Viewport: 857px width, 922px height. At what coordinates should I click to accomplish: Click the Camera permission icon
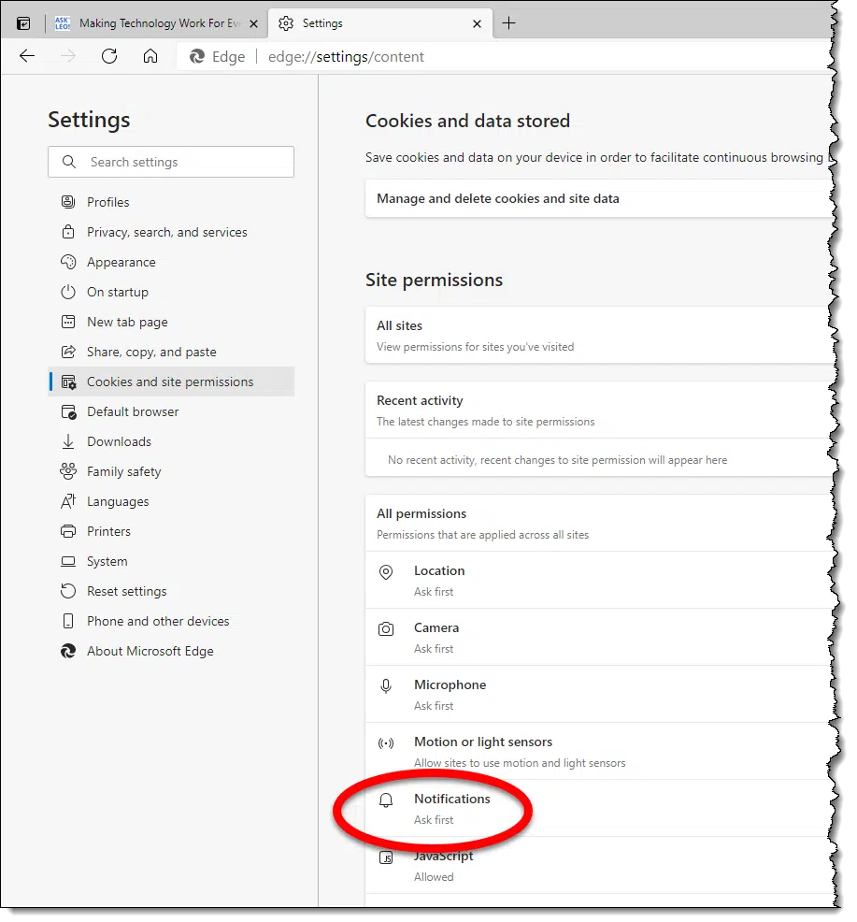[386, 629]
